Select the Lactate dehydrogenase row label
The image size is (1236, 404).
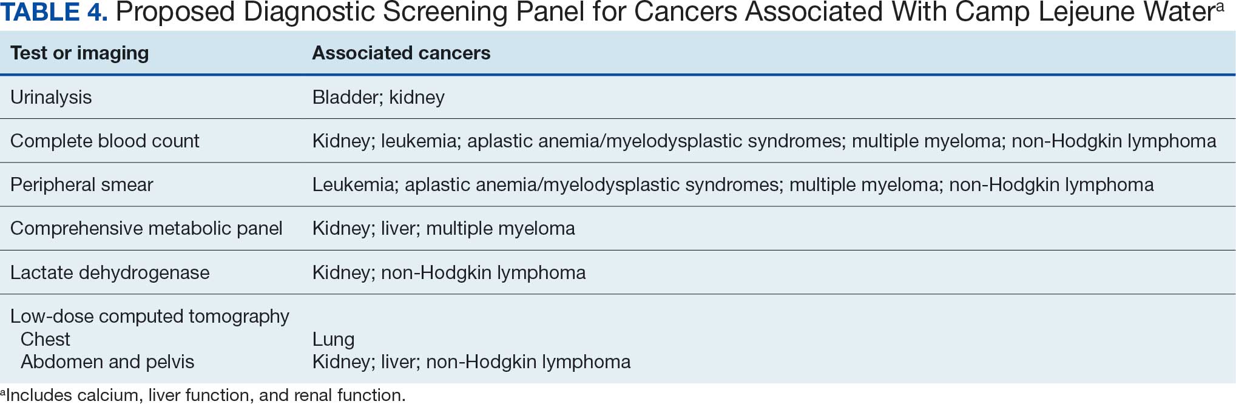tap(110, 272)
